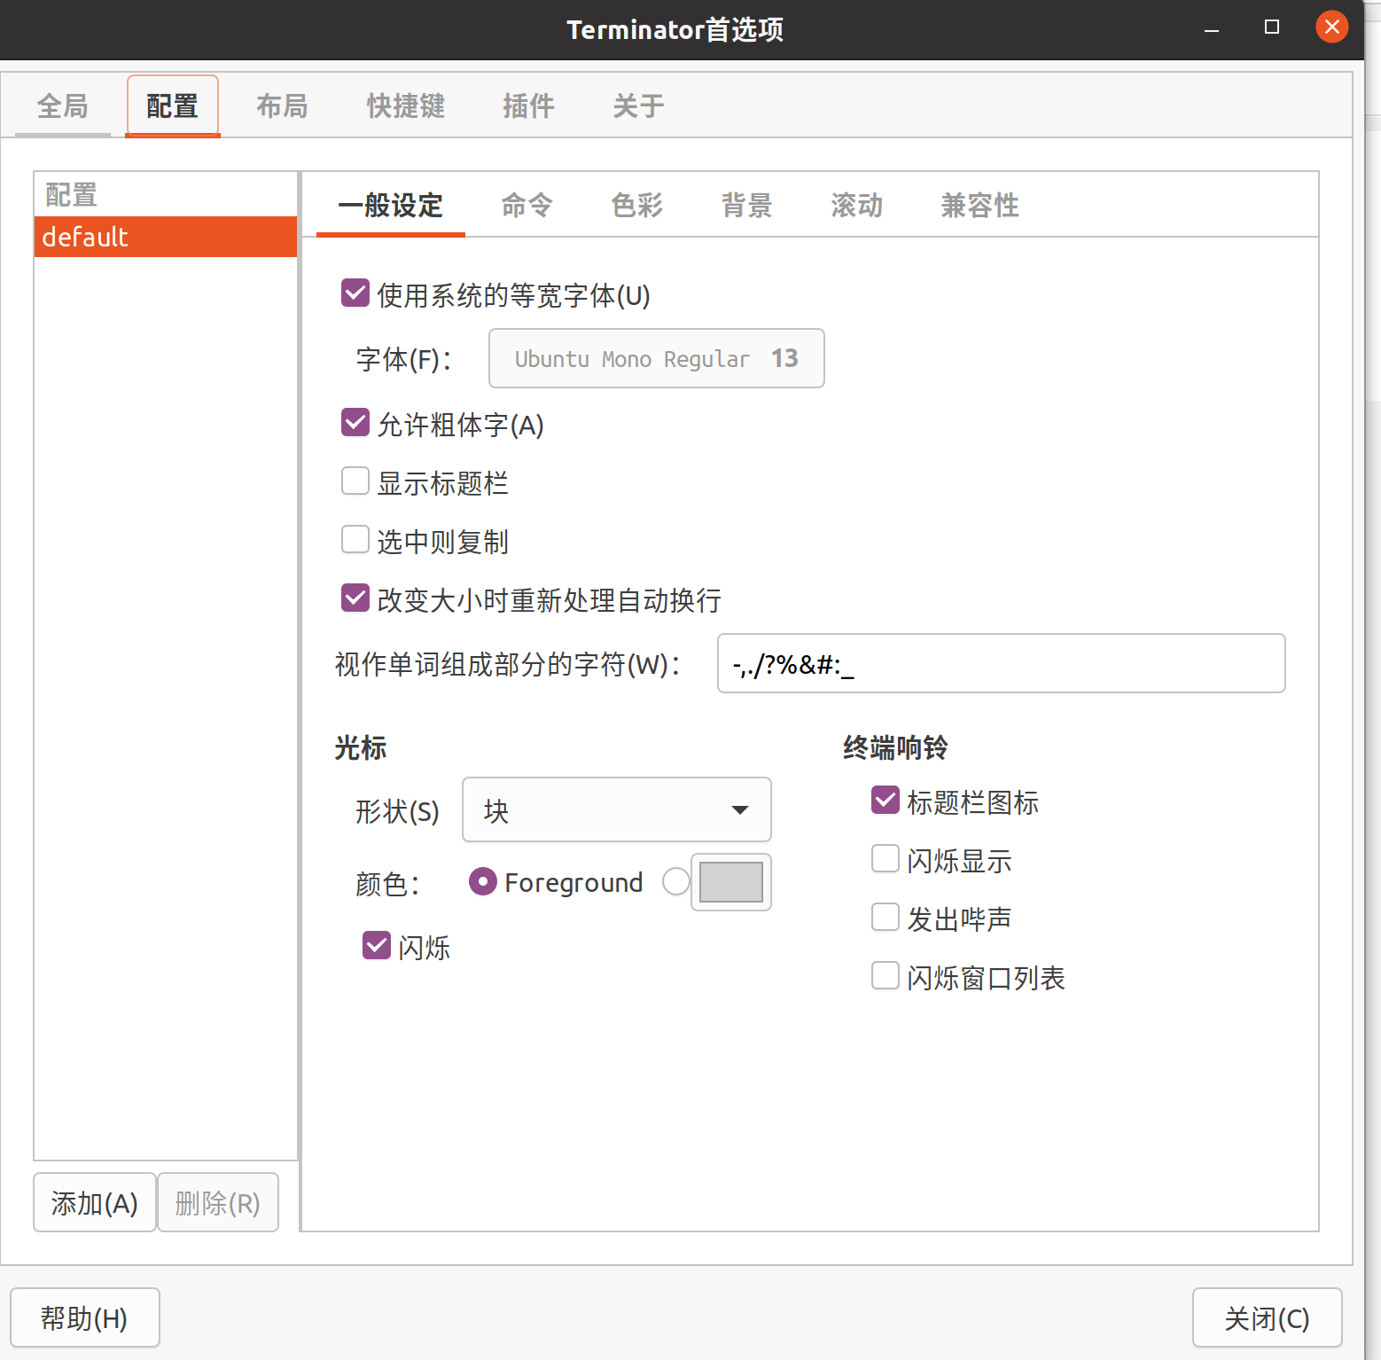
Task: Select the 配置 top-level tab
Action: pyautogui.click(x=172, y=106)
